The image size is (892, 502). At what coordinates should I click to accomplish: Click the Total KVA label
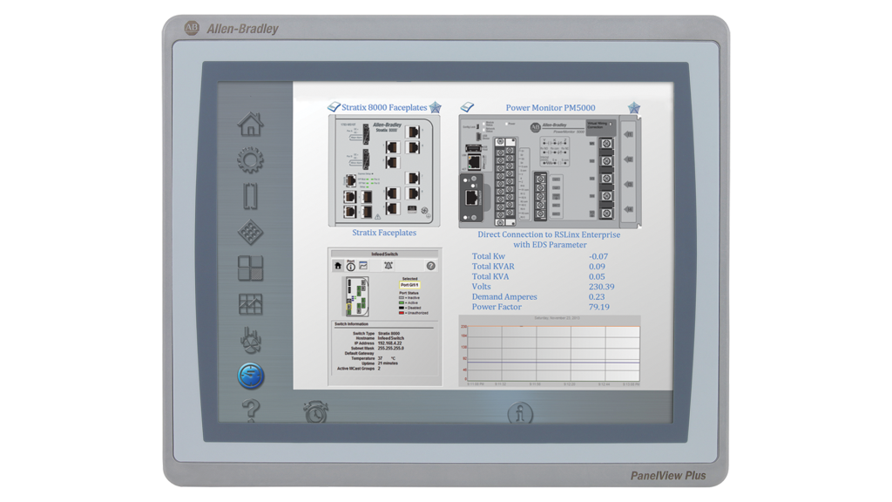[490, 276]
